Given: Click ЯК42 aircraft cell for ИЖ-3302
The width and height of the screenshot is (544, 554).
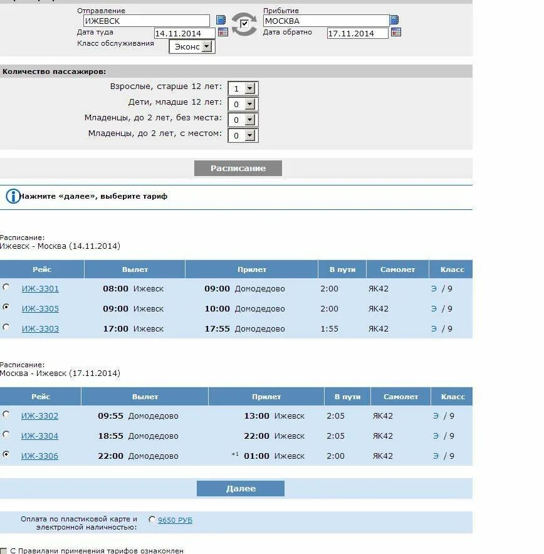Looking at the screenshot, I should [382, 416].
